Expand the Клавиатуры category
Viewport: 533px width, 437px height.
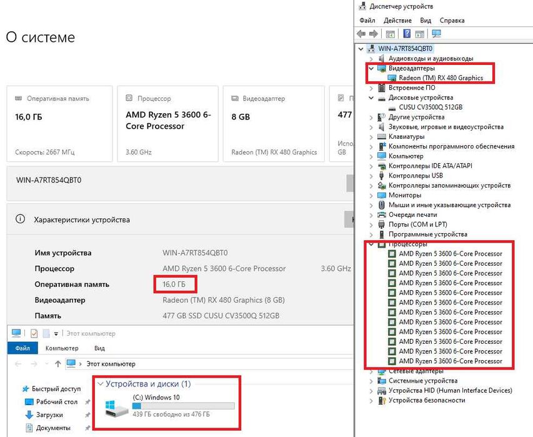tap(371, 137)
